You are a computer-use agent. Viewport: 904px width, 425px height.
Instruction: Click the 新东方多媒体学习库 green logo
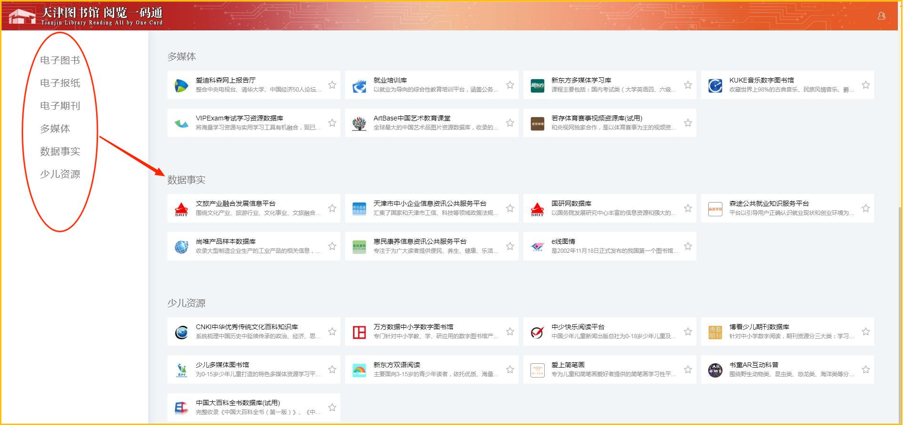537,85
